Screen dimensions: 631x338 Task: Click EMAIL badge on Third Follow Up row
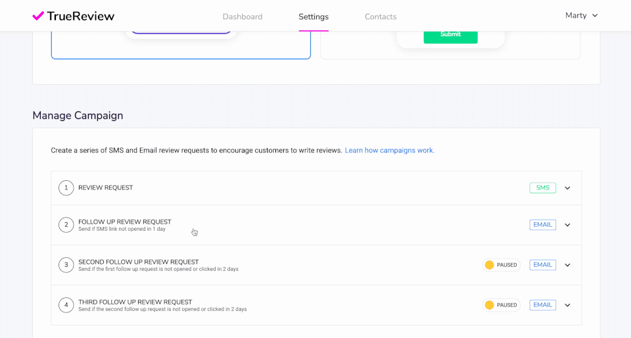542,305
